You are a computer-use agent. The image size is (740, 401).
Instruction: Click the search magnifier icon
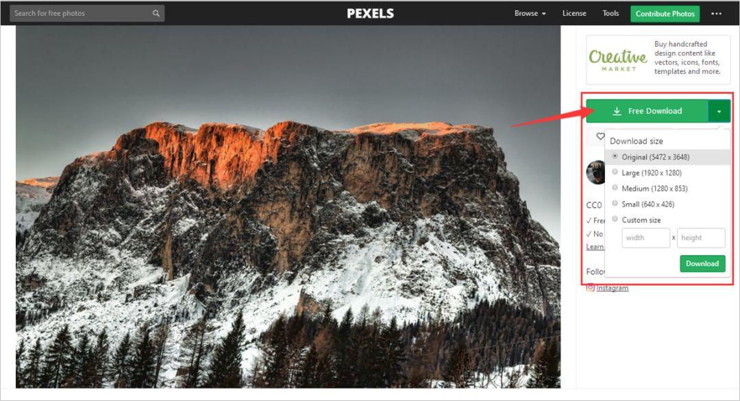(x=156, y=13)
